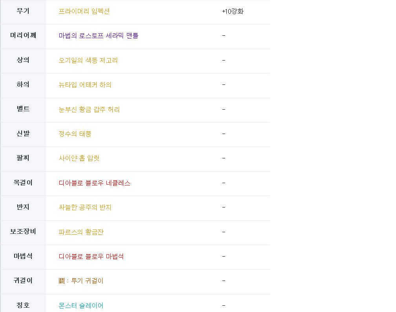Click 눈부신 황금 갑주 허리 link
396x312 pixels.
(x=89, y=109)
